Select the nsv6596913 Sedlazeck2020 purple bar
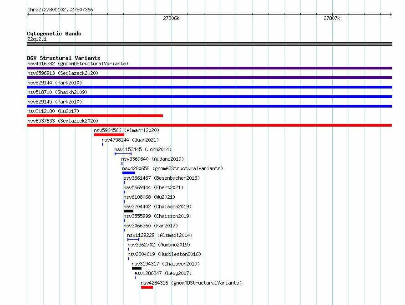This screenshot has width=405, height=305. 209,78
